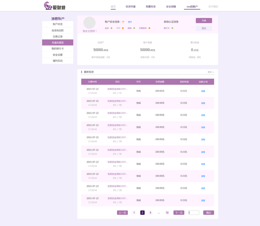
Task: Click the orange warning icon beside 手机
Action: pos(123,28)
